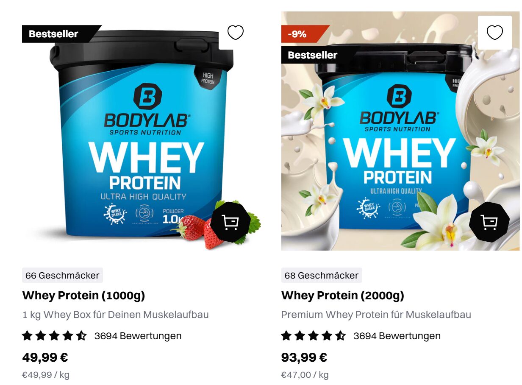Toggle wishlist heart on Whey Protein (2000g)
Viewport: 522px width, 385px height.
click(494, 33)
